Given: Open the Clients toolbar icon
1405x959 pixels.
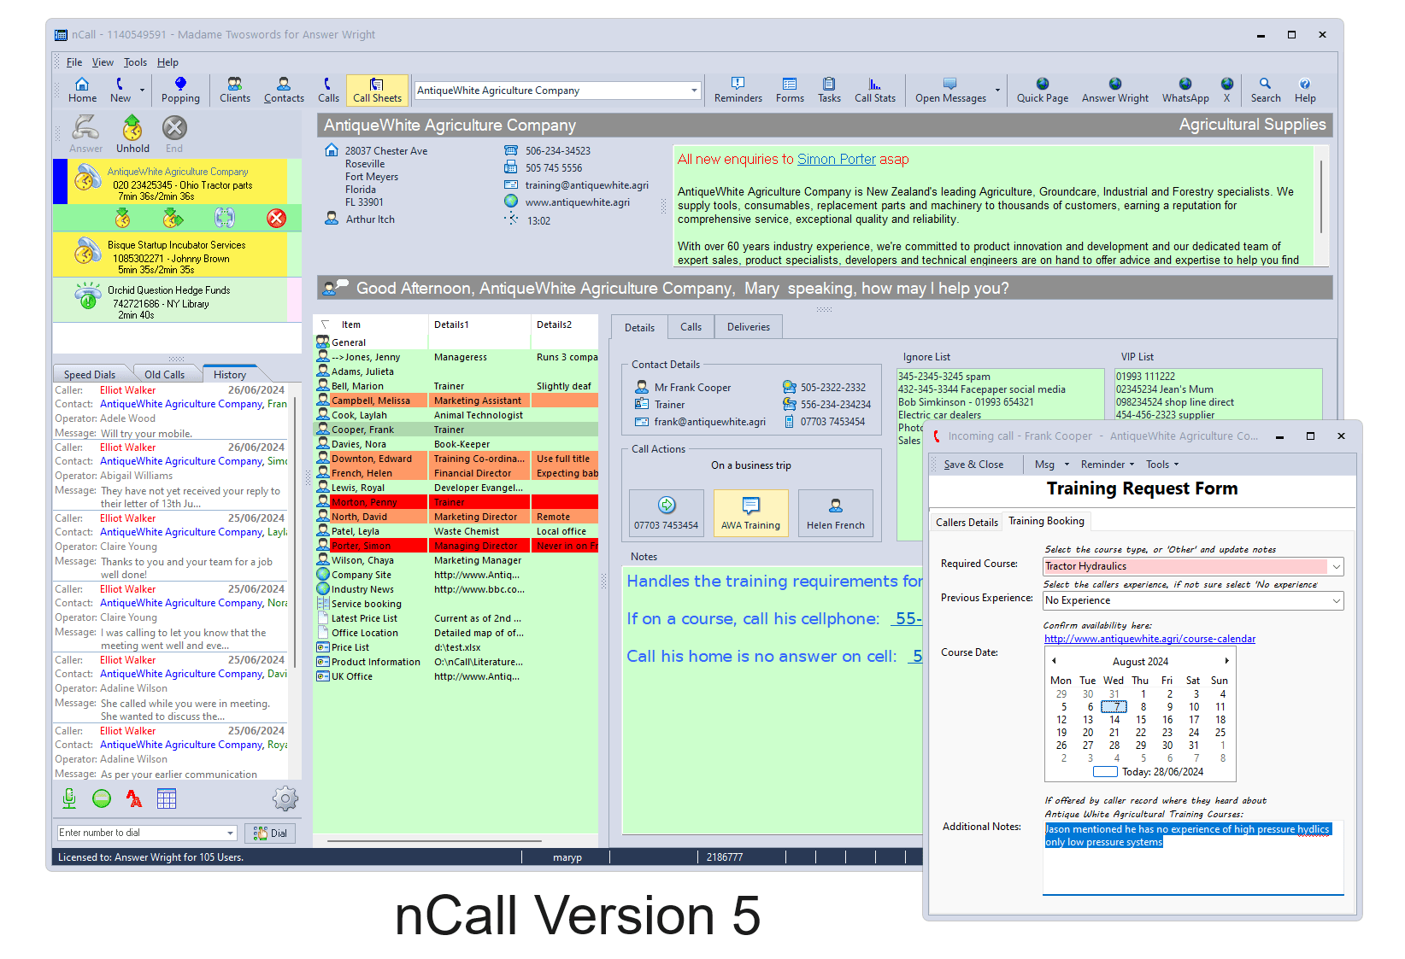Looking at the screenshot, I should click(235, 90).
